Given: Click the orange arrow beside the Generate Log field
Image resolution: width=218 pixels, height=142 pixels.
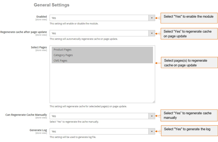Looking at the screenshot, I should 158,131.
